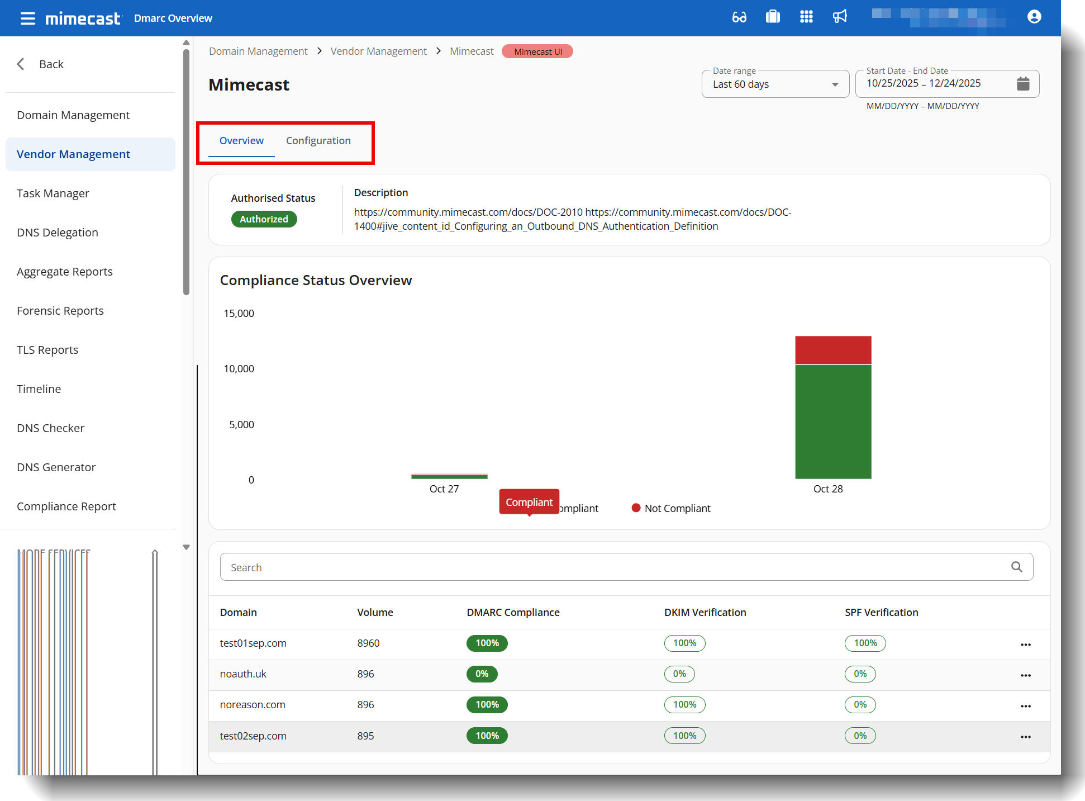Click the briefcase icon in header

773,17
